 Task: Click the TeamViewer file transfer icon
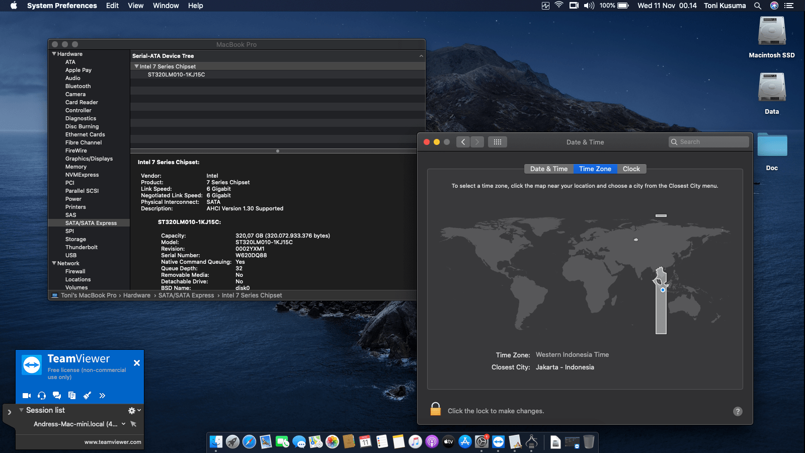72,396
